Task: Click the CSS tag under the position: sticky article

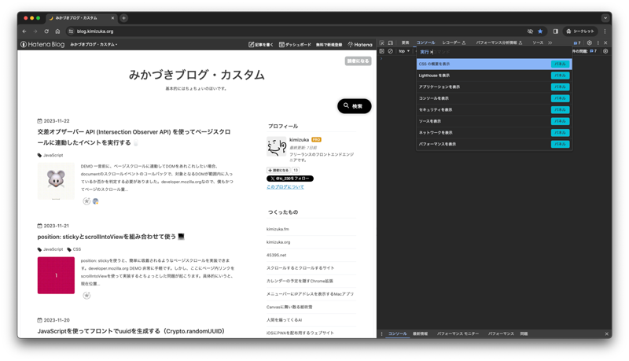Action: tap(74, 249)
